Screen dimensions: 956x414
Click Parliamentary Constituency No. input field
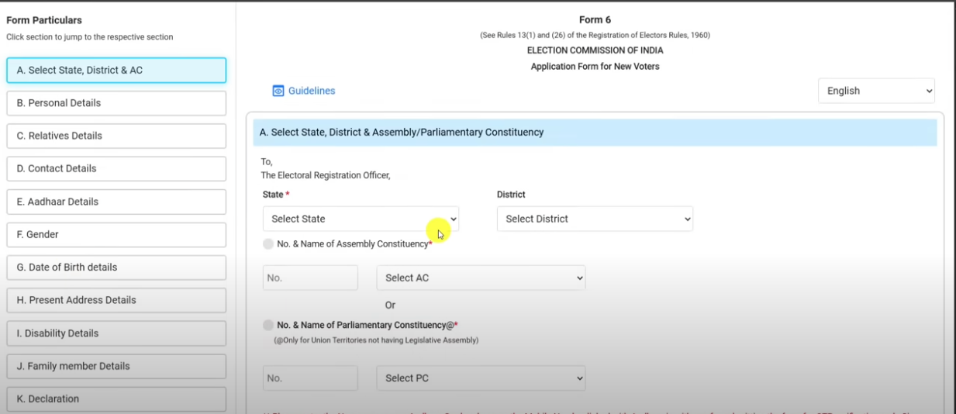(310, 378)
